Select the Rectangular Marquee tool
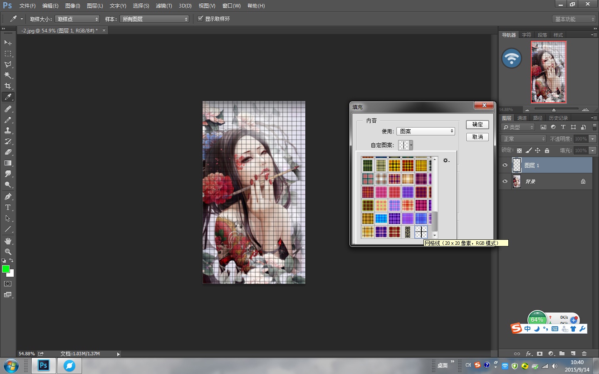 pyautogui.click(x=8, y=53)
